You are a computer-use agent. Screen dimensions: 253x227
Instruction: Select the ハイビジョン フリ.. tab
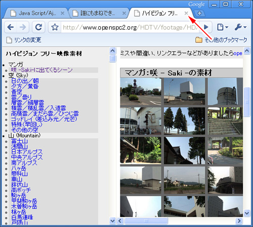160,13
